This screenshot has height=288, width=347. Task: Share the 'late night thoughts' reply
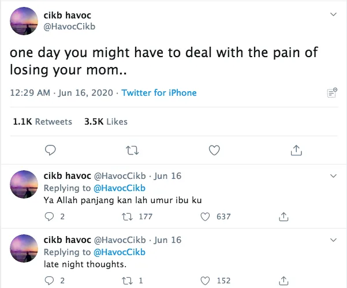pos(283,281)
